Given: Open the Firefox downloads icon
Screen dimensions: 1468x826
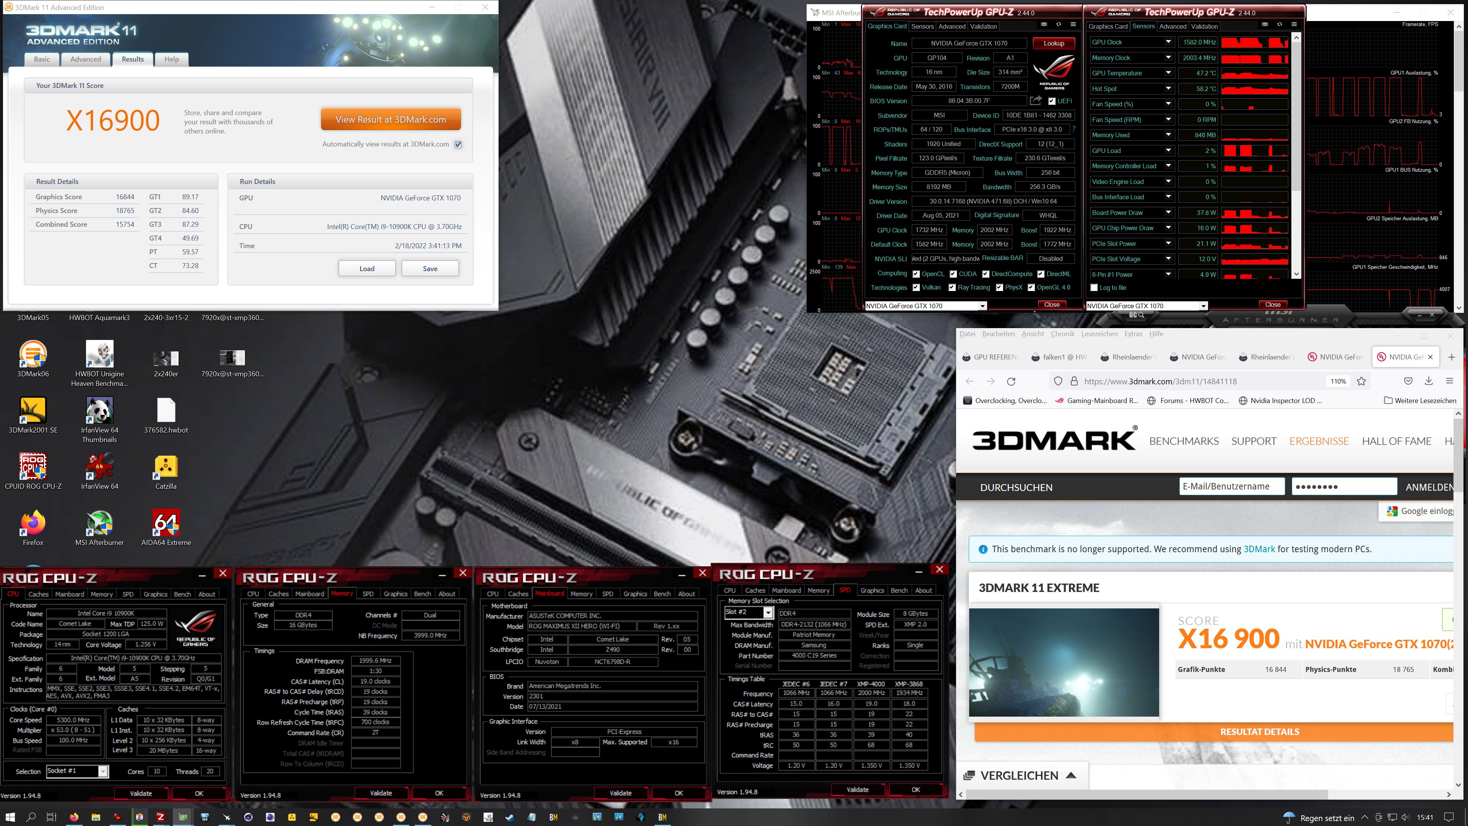Looking at the screenshot, I should pos(1429,381).
